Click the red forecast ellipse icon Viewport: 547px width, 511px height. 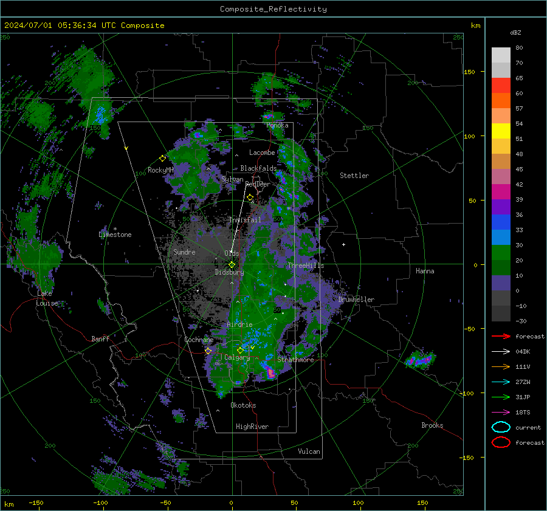click(501, 442)
